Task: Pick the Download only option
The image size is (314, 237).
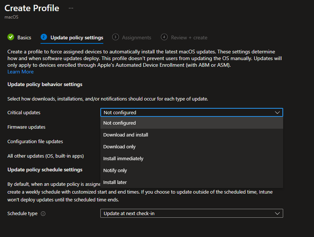Action: (x=119, y=147)
